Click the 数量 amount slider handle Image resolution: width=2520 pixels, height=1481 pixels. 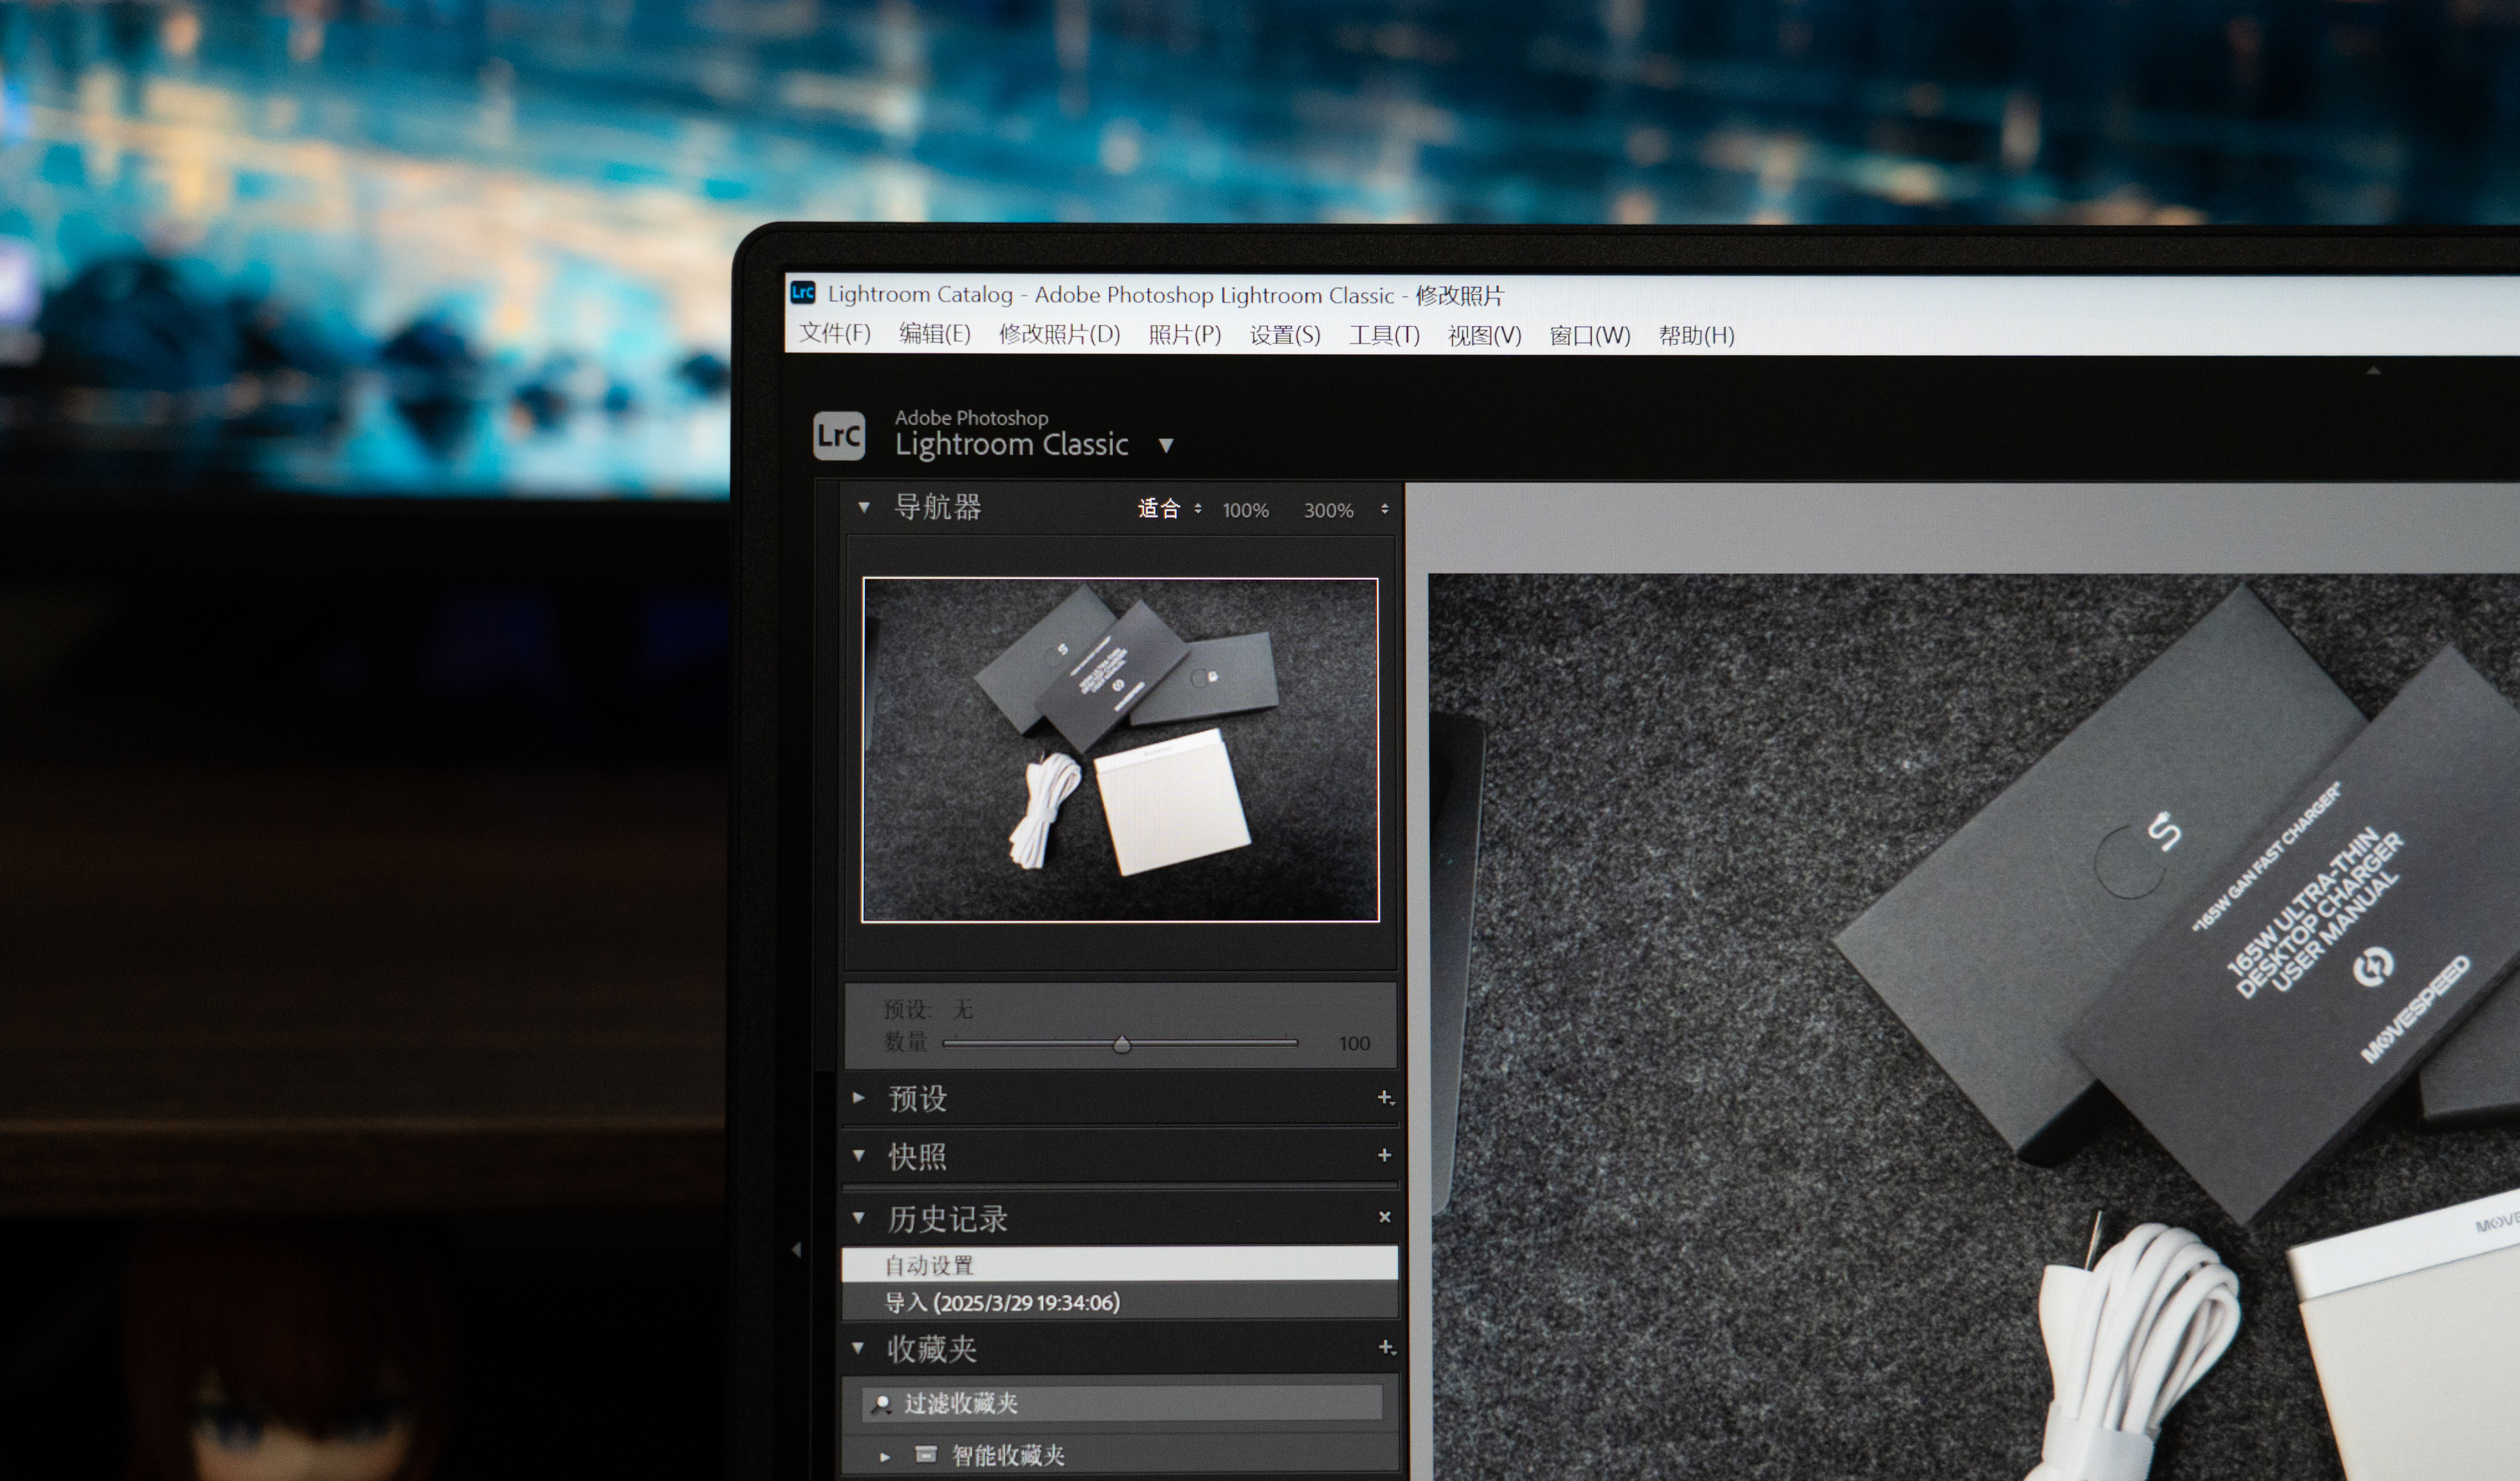[x=1122, y=1044]
